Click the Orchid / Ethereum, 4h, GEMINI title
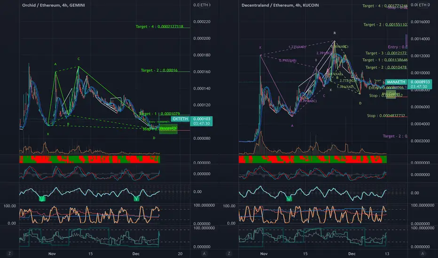 coord(54,5)
